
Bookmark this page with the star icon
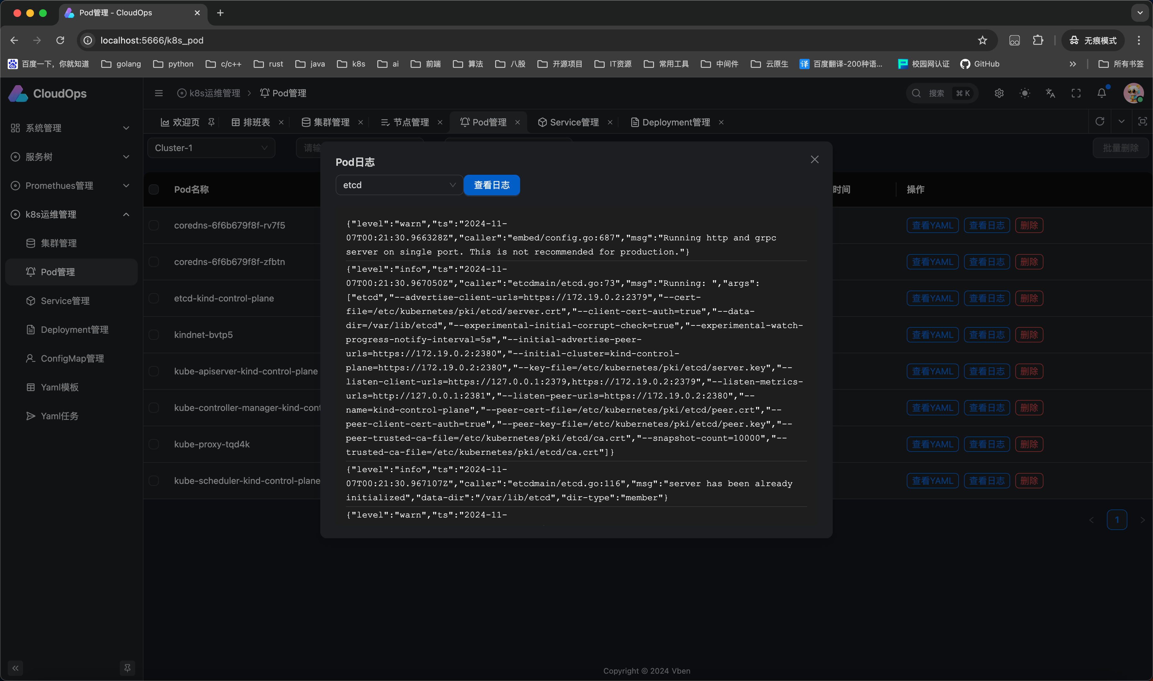tap(982, 40)
